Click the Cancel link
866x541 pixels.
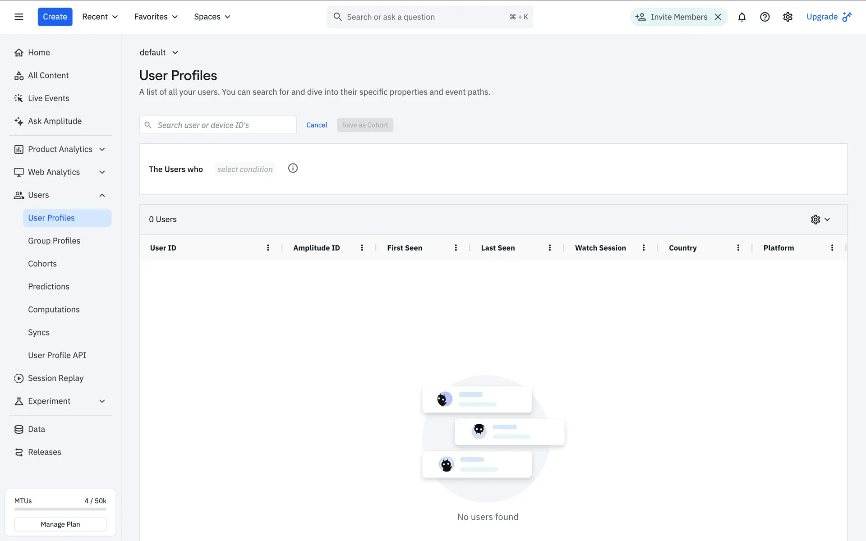click(x=317, y=125)
